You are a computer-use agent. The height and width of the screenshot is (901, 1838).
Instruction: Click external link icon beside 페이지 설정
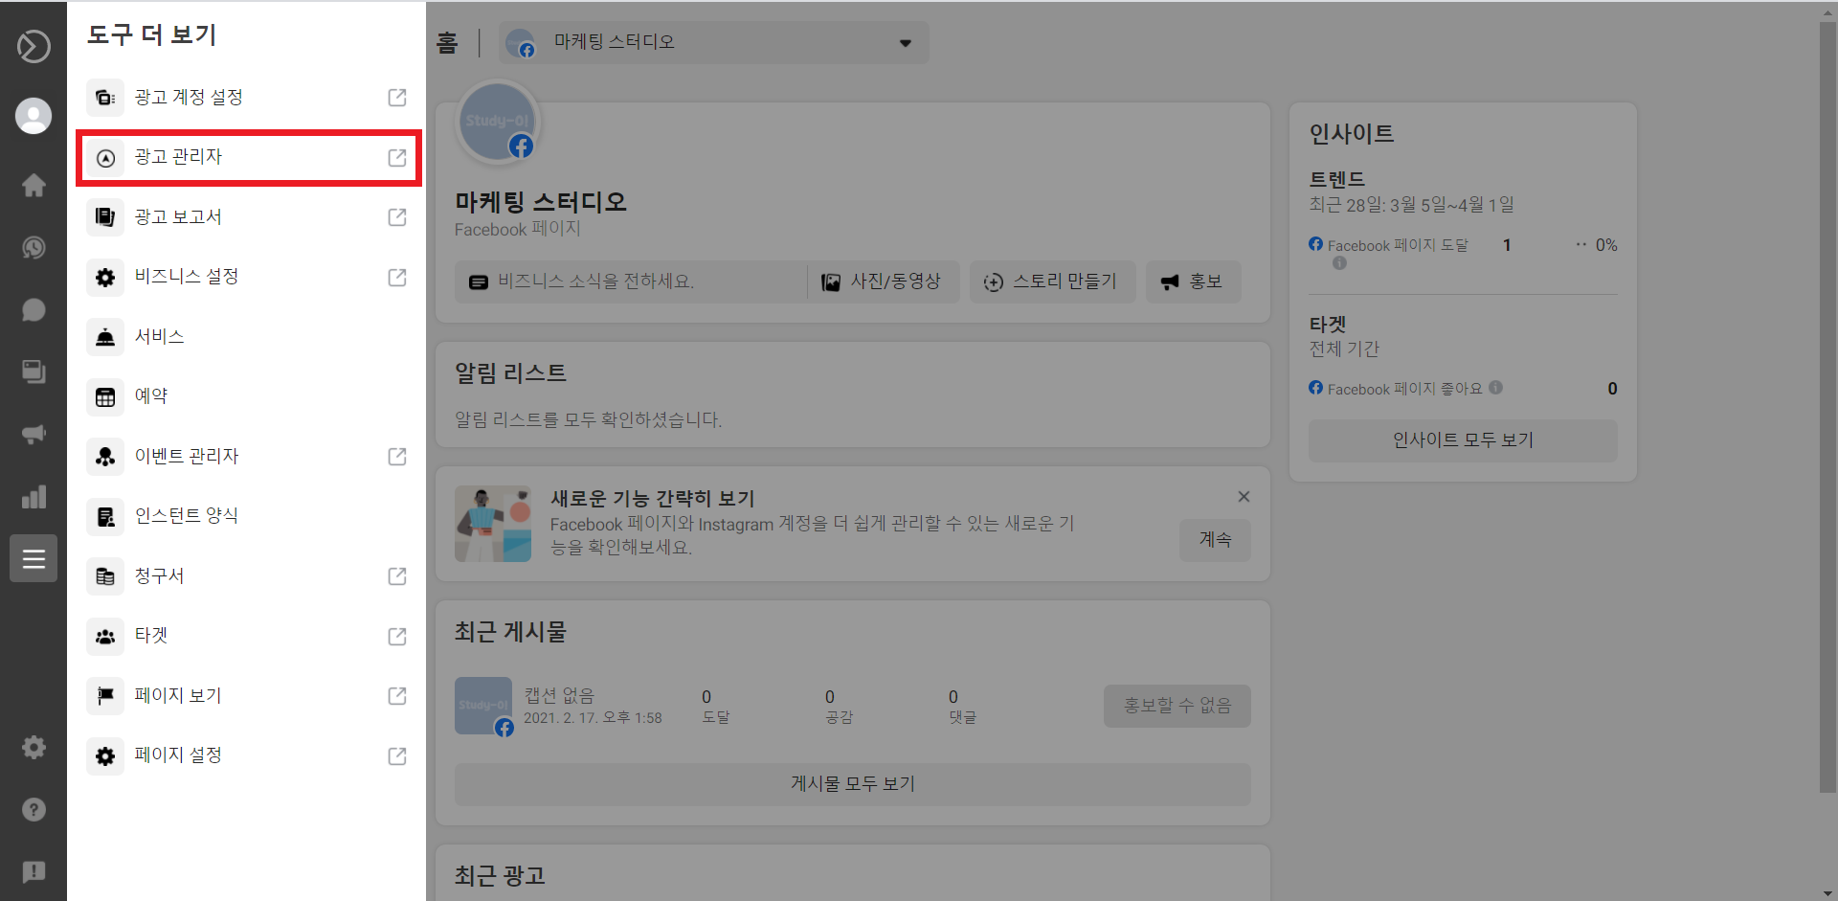pos(397,756)
